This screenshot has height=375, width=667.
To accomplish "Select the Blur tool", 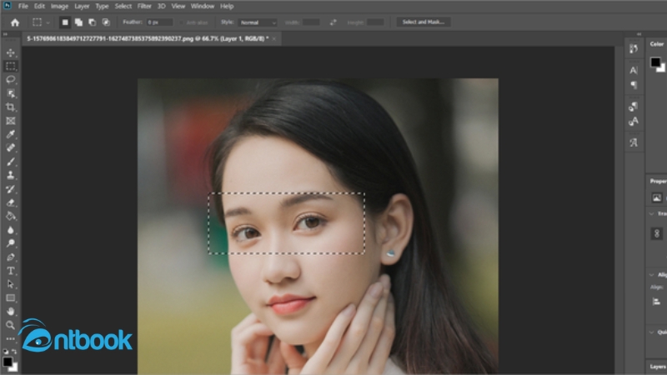I will (x=11, y=230).
